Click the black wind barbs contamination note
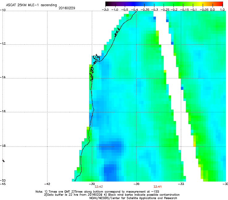228x200 pixels. point(142,195)
